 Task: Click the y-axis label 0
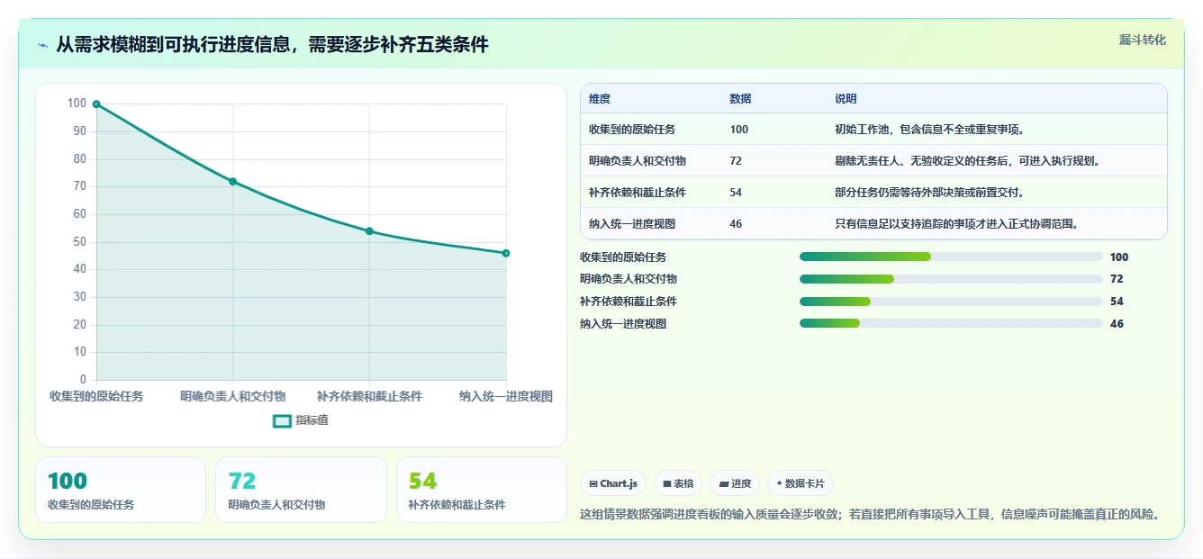click(83, 380)
